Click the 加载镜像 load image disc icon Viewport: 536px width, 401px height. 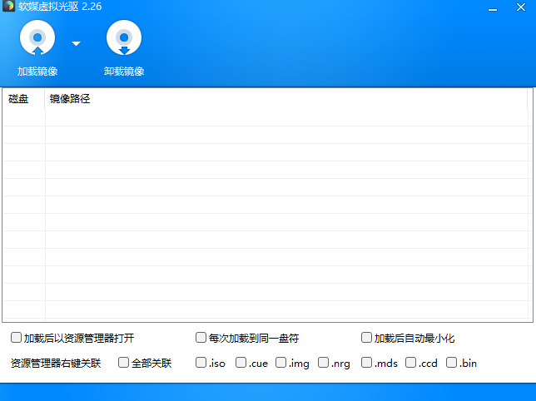pyautogui.click(x=37, y=37)
